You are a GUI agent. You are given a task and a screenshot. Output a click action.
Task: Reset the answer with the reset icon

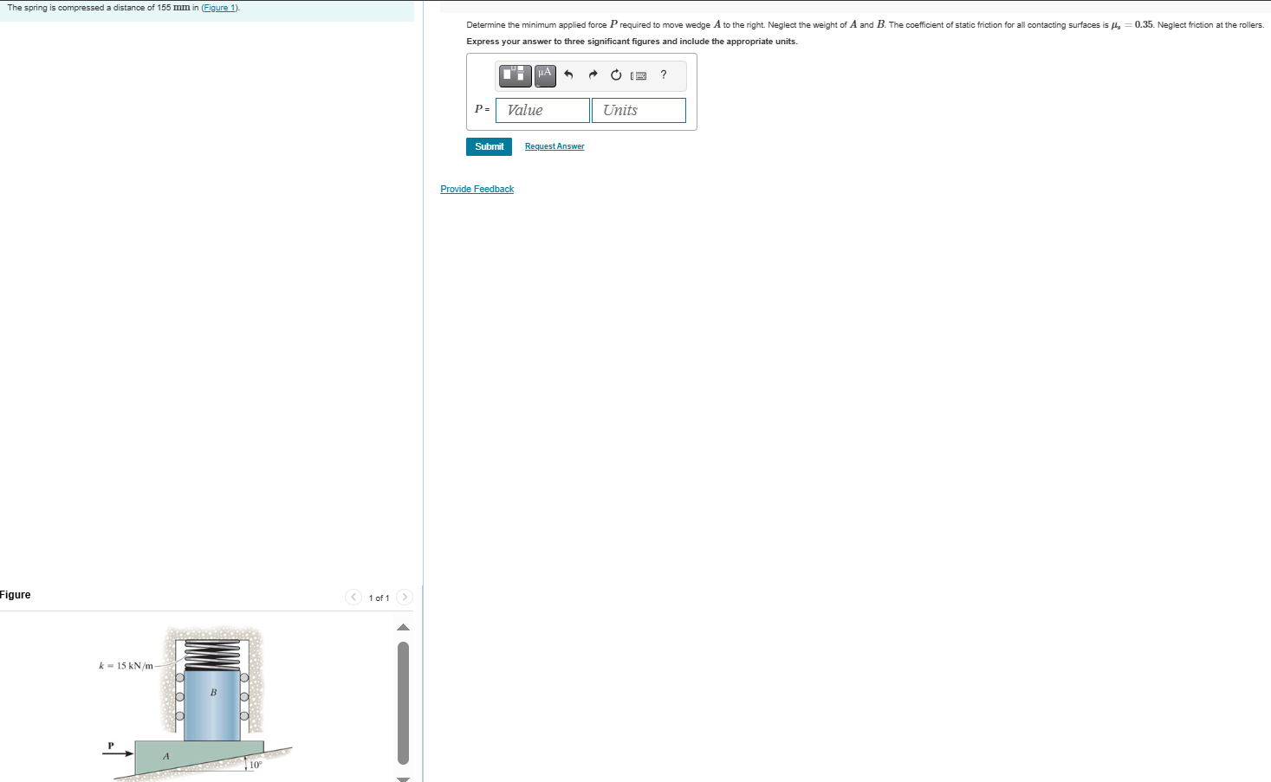point(615,75)
